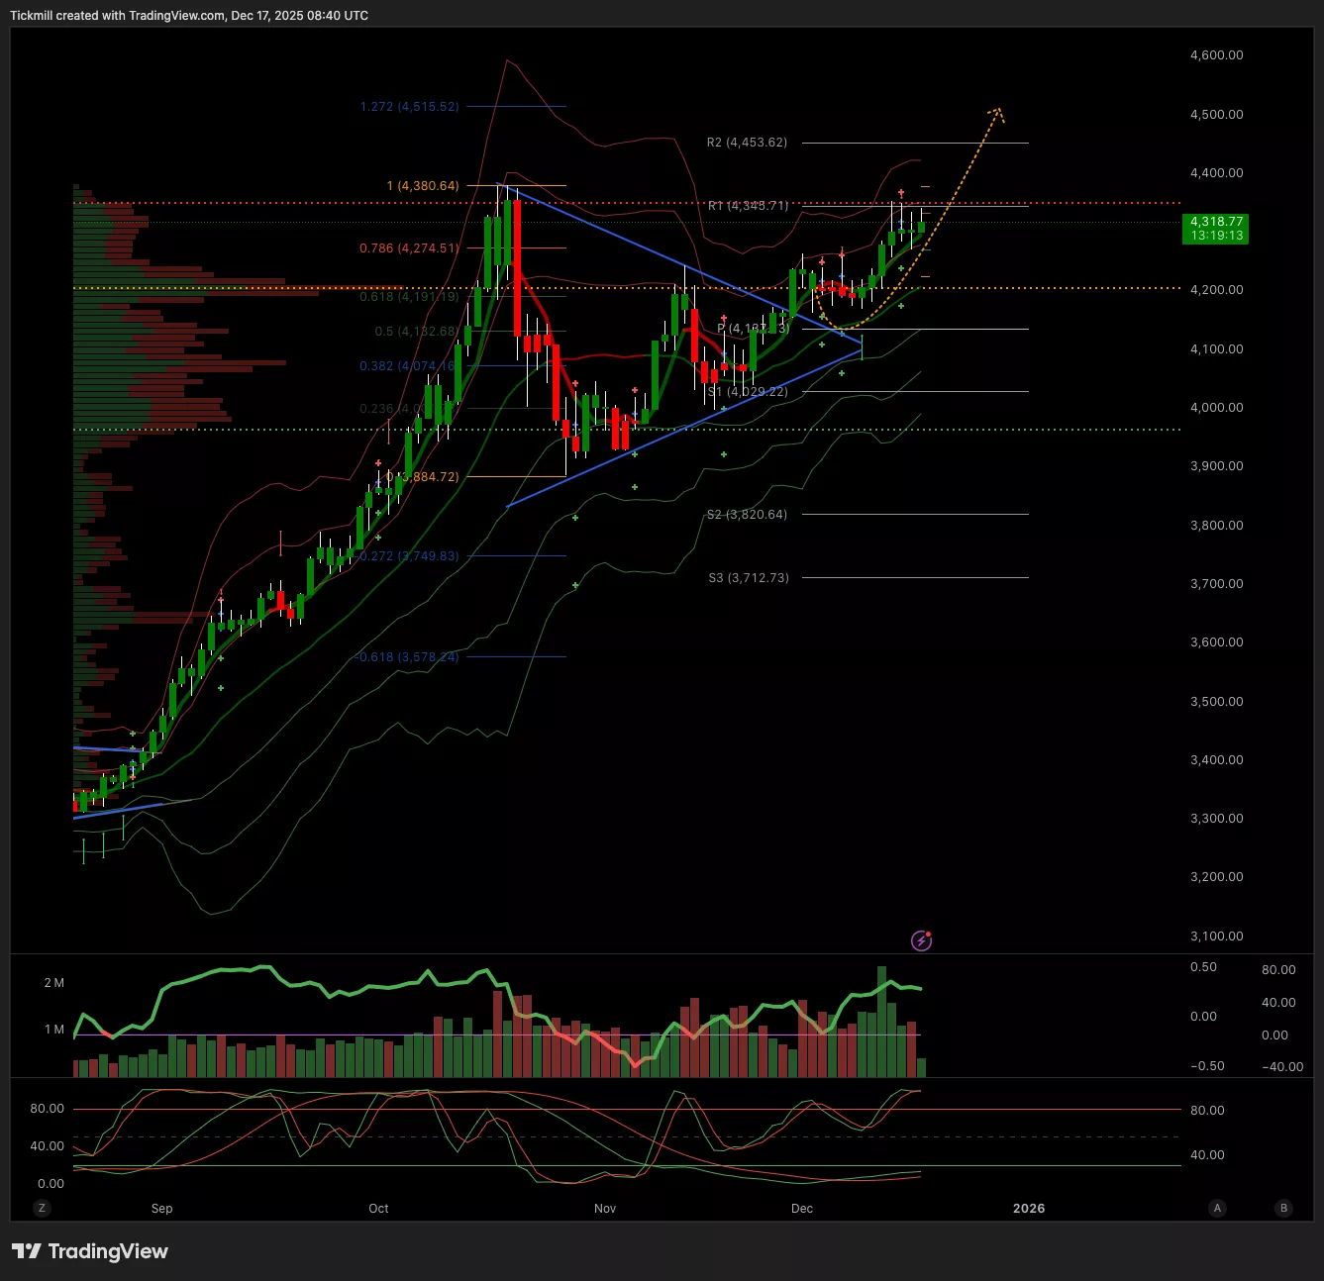Image resolution: width=1324 pixels, height=1281 pixels.
Task: Click the tallest green volume bar in December
Action: click(x=881, y=1020)
